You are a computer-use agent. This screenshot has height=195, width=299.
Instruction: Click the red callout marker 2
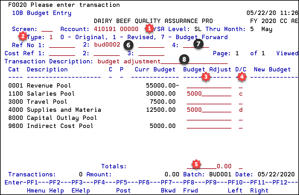click(22, 36)
